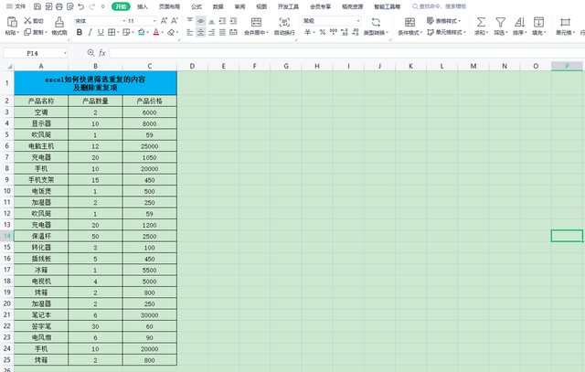Apply the thousands separator format
The height and width of the screenshot is (372, 585).
(333, 33)
